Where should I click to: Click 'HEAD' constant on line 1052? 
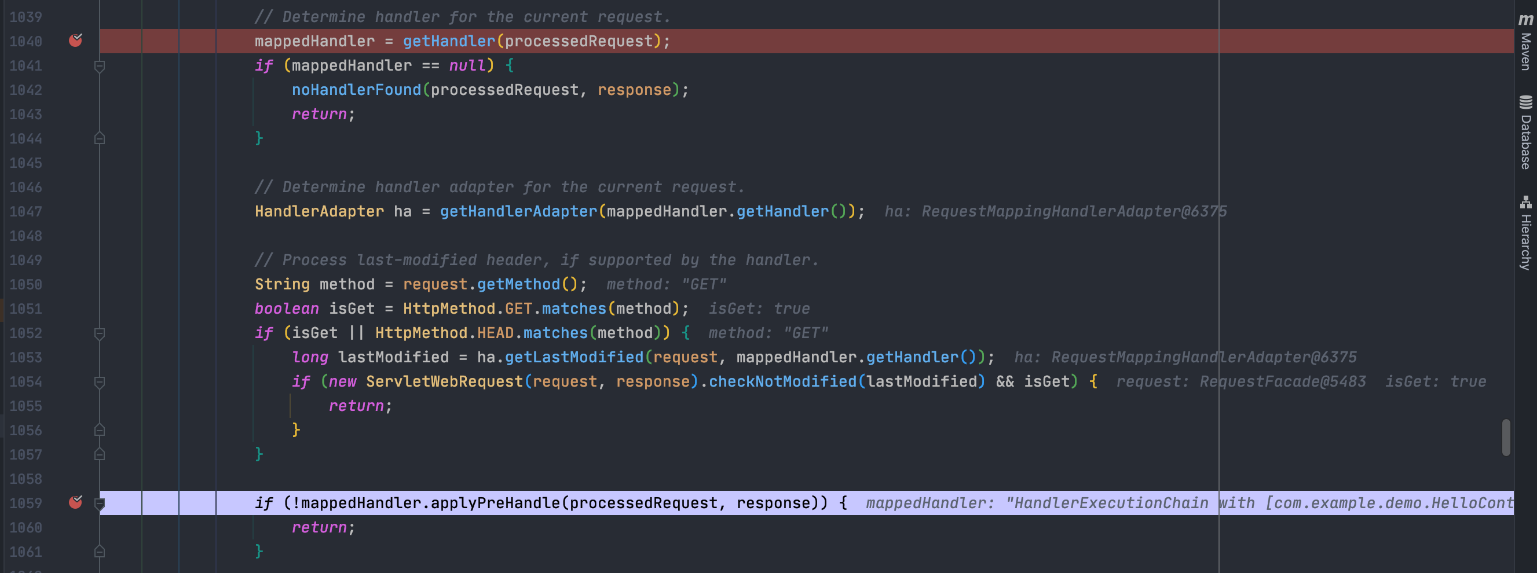pyautogui.click(x=495, y=333)
